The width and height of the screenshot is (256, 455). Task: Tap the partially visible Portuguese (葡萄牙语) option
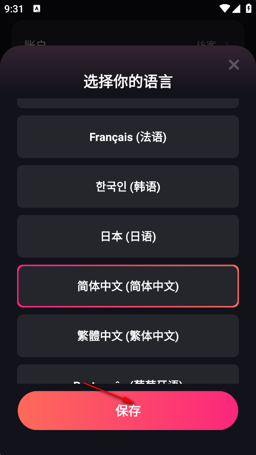tap(128, 374)
